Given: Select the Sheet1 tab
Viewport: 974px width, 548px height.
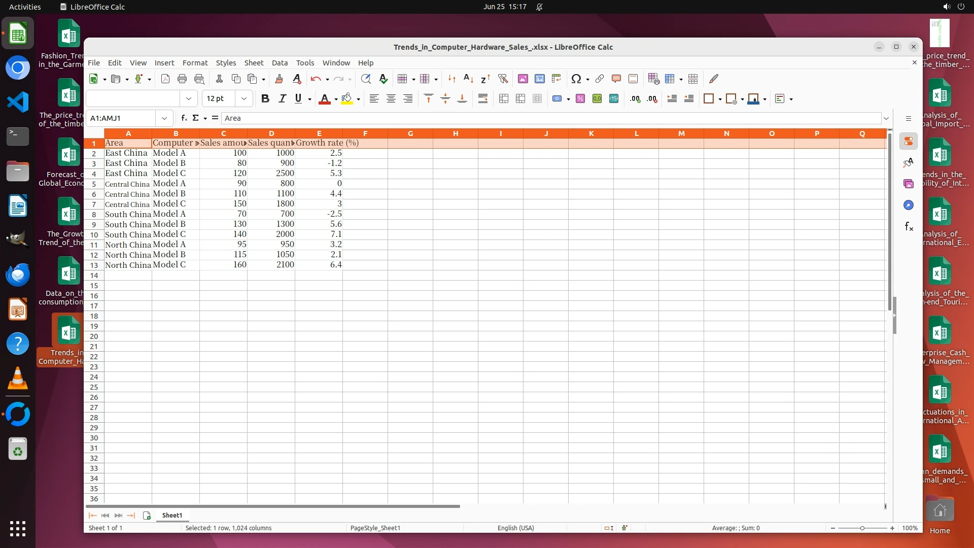Looking at the screenshot, I should 172,516.
